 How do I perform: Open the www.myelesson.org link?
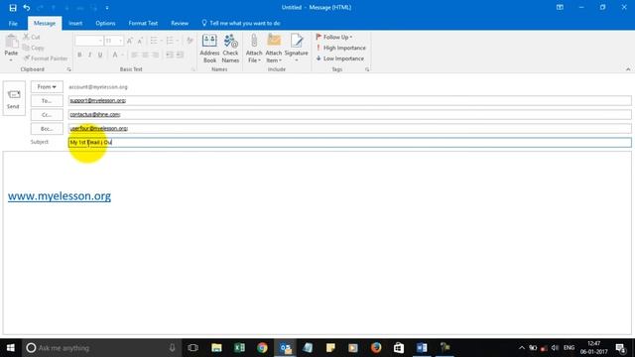(60, 196)
